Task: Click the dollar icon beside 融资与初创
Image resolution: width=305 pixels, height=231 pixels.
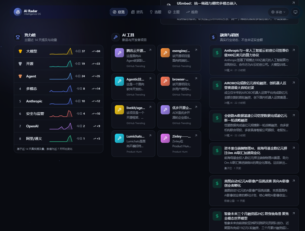Action: tap(213, 37)
